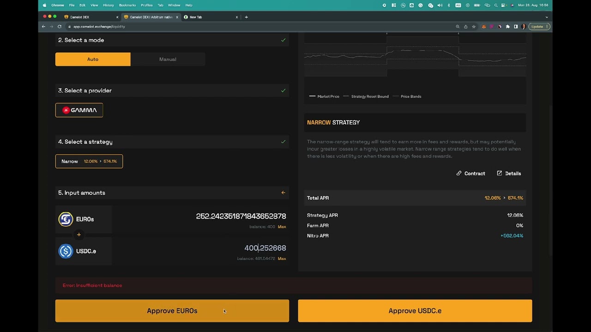Screen dimensions: 591x332
Task: Switch to Manual mode
Action: [x=168, y=59]
